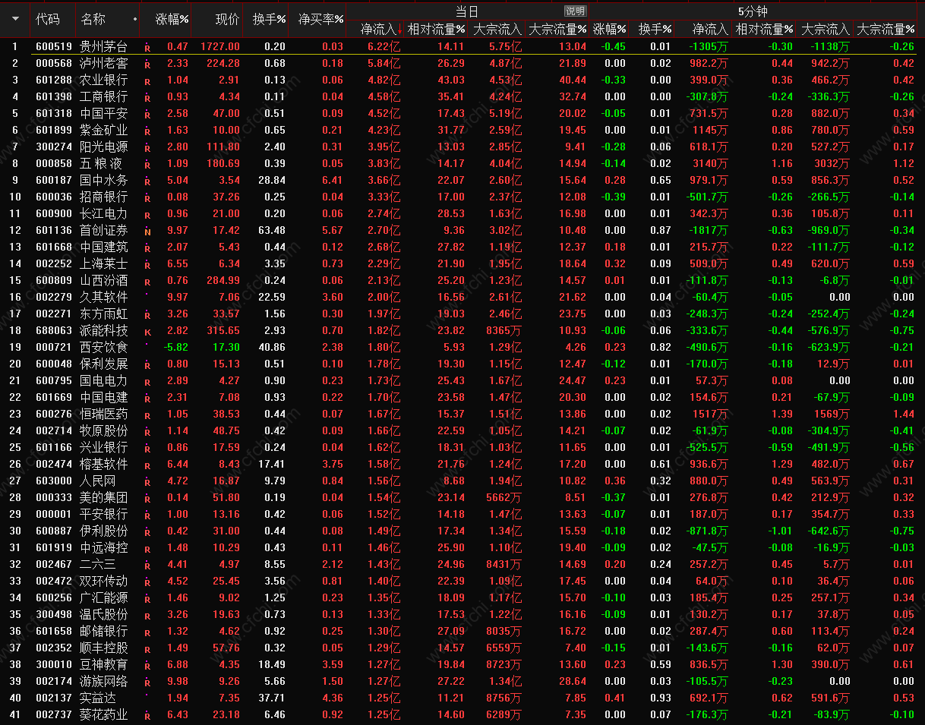Sort by the 名称 column header

[93, 19]
